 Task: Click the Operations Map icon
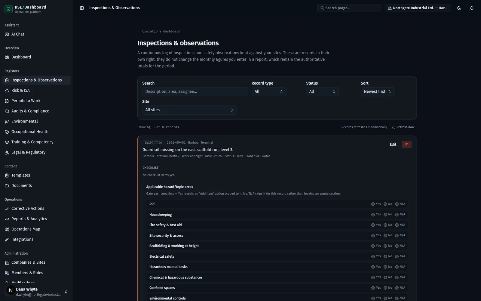[7, 229]
